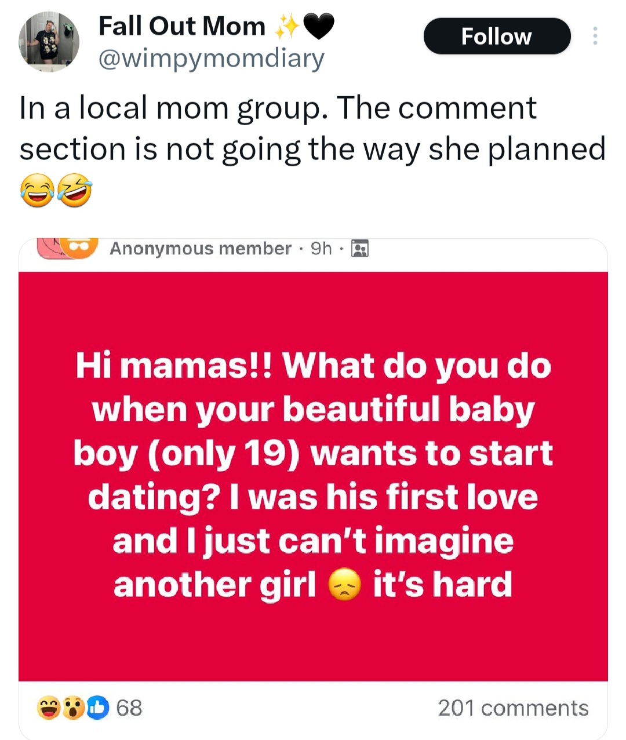The width and height of the screenshot is (626, 740).
Task: Click the sad face emoji in post
Action: click(344, 585)
